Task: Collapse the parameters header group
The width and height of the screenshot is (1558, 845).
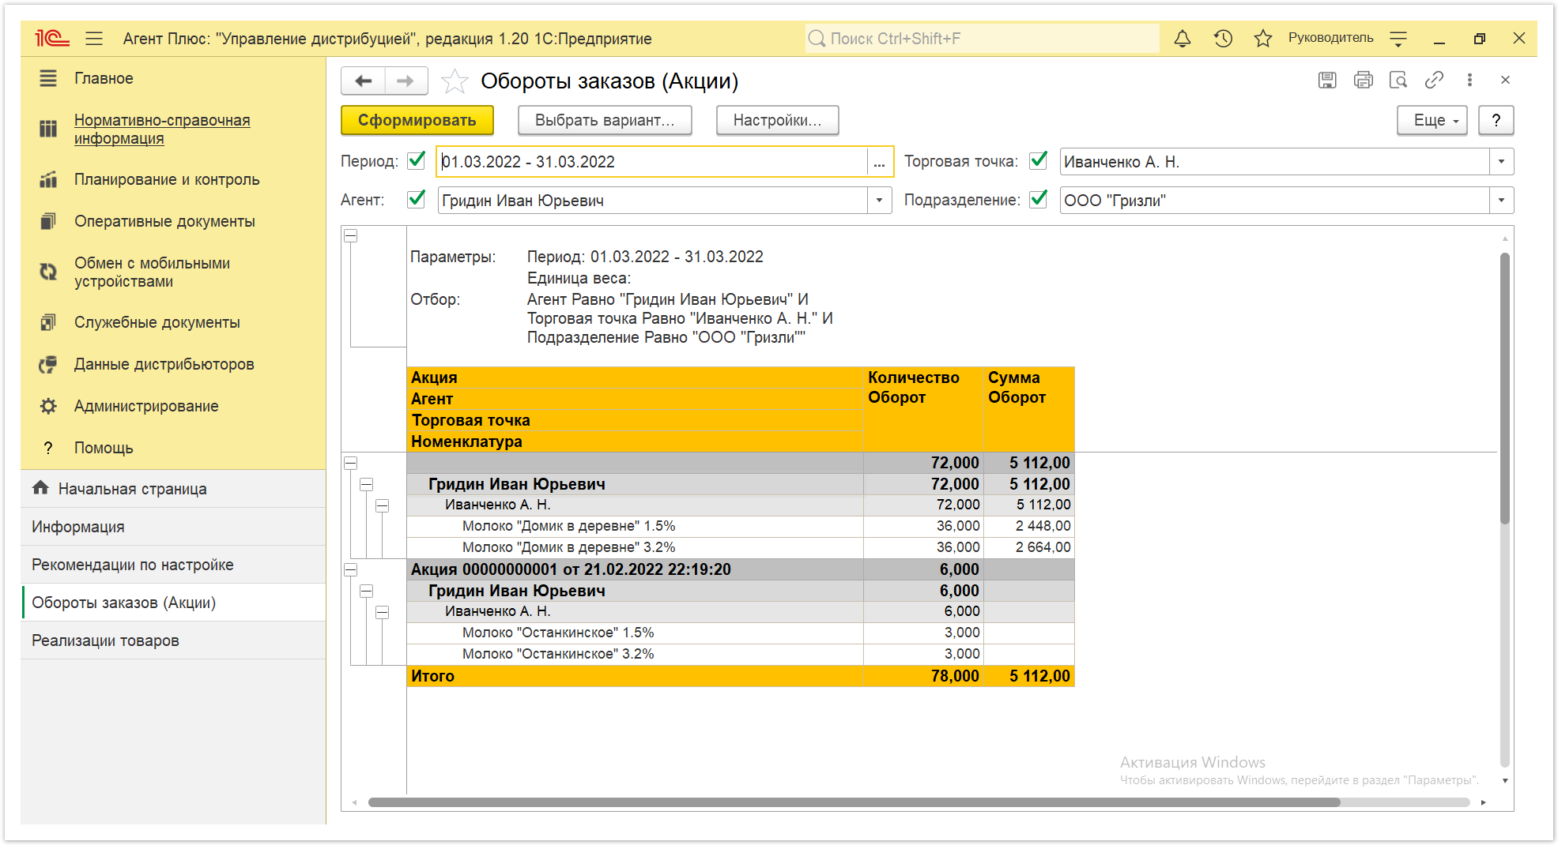Action: coord(351,236)
